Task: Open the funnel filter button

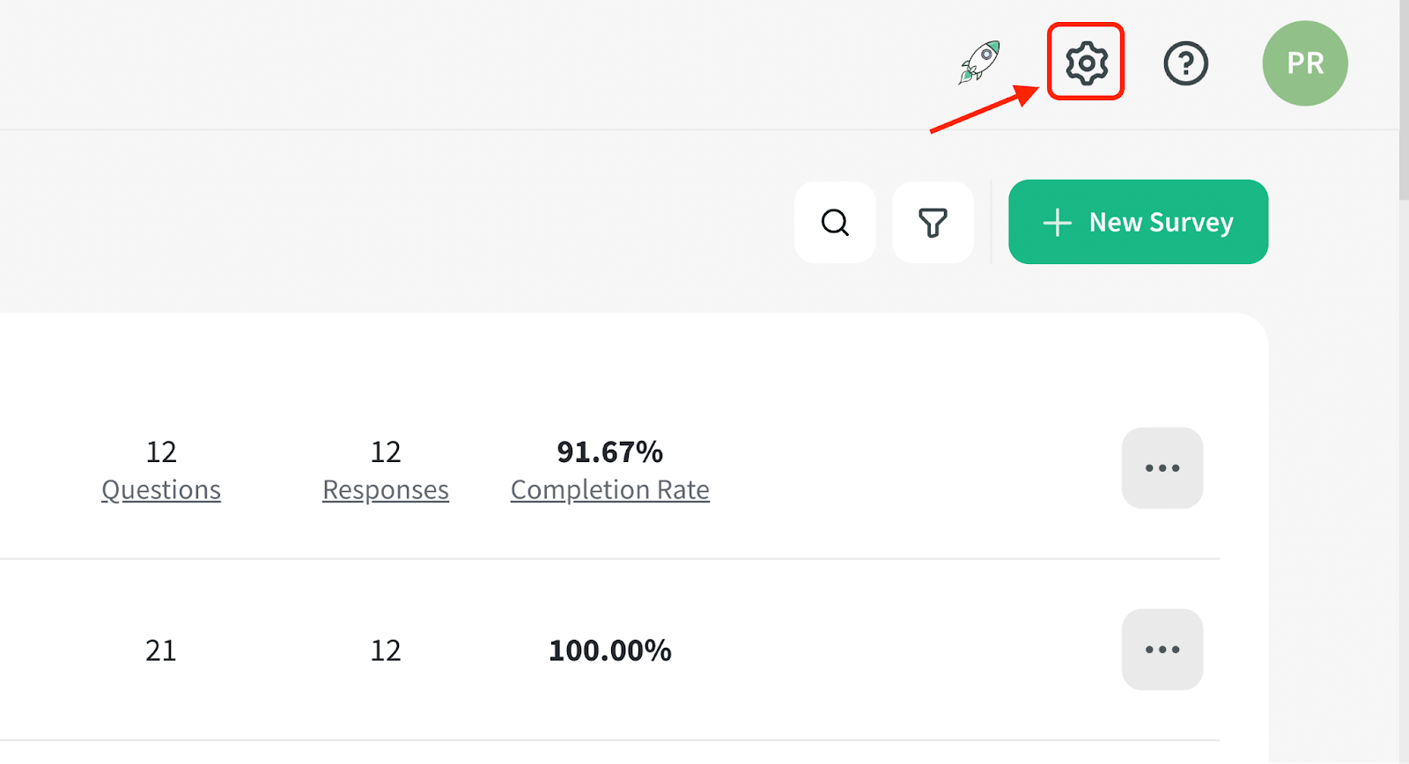Action: (933, 223)
